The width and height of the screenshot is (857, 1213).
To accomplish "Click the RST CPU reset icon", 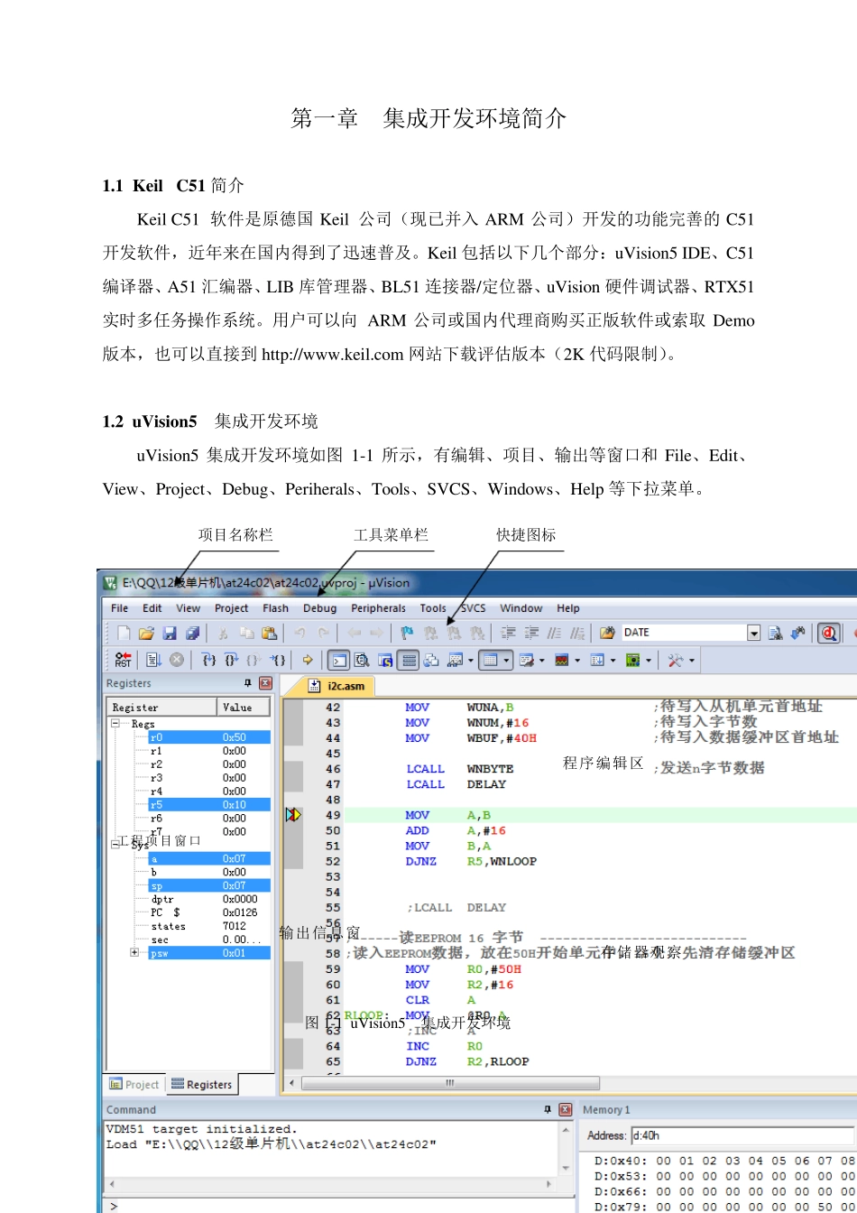I will pyautogui.click(x=123, y=660).
